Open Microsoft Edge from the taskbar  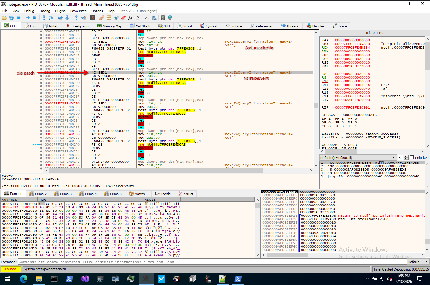(x=24, y=278)
